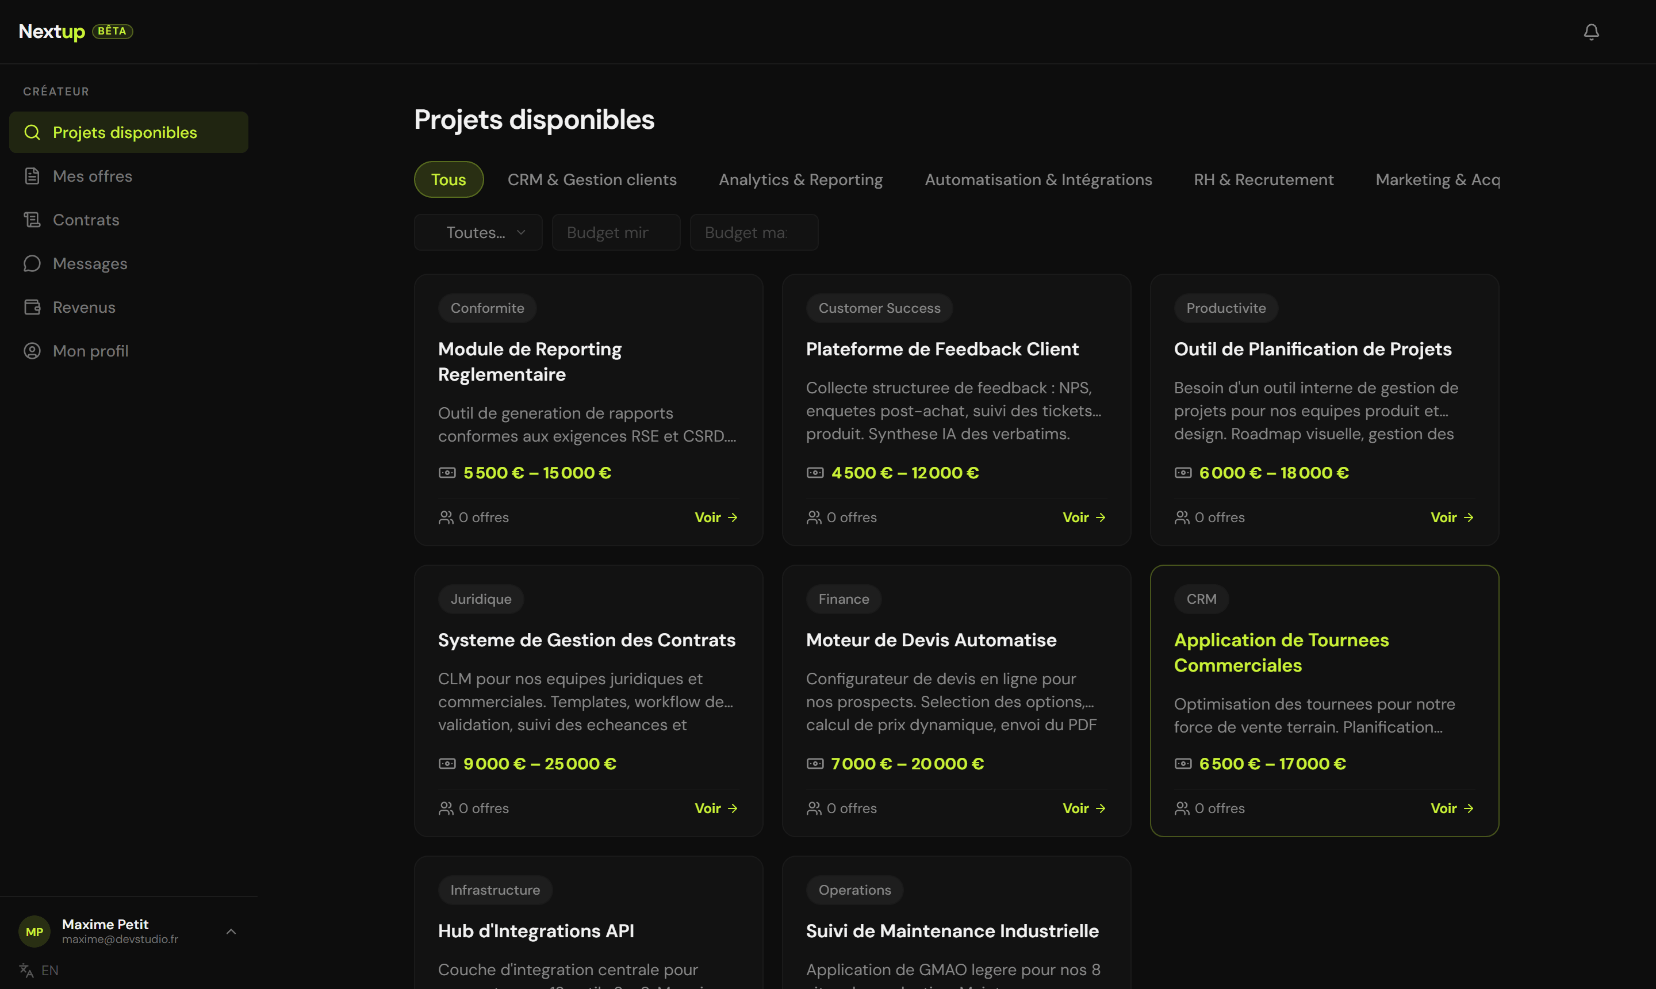Image resolution: width=1656 pixels, height=989 pixels.
Task: Click the arrow icon beside Voir on the Moteur de Devis card
Action: tap(1100, 808)
